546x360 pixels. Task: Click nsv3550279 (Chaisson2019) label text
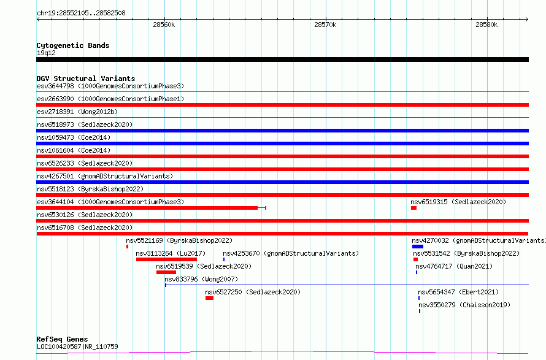click(464, 305)
